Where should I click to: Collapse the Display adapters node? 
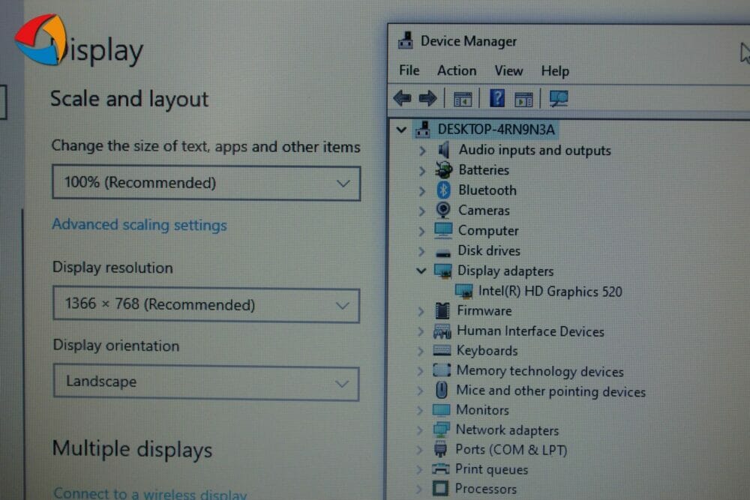pyautogui.click(x=421, y=271)
